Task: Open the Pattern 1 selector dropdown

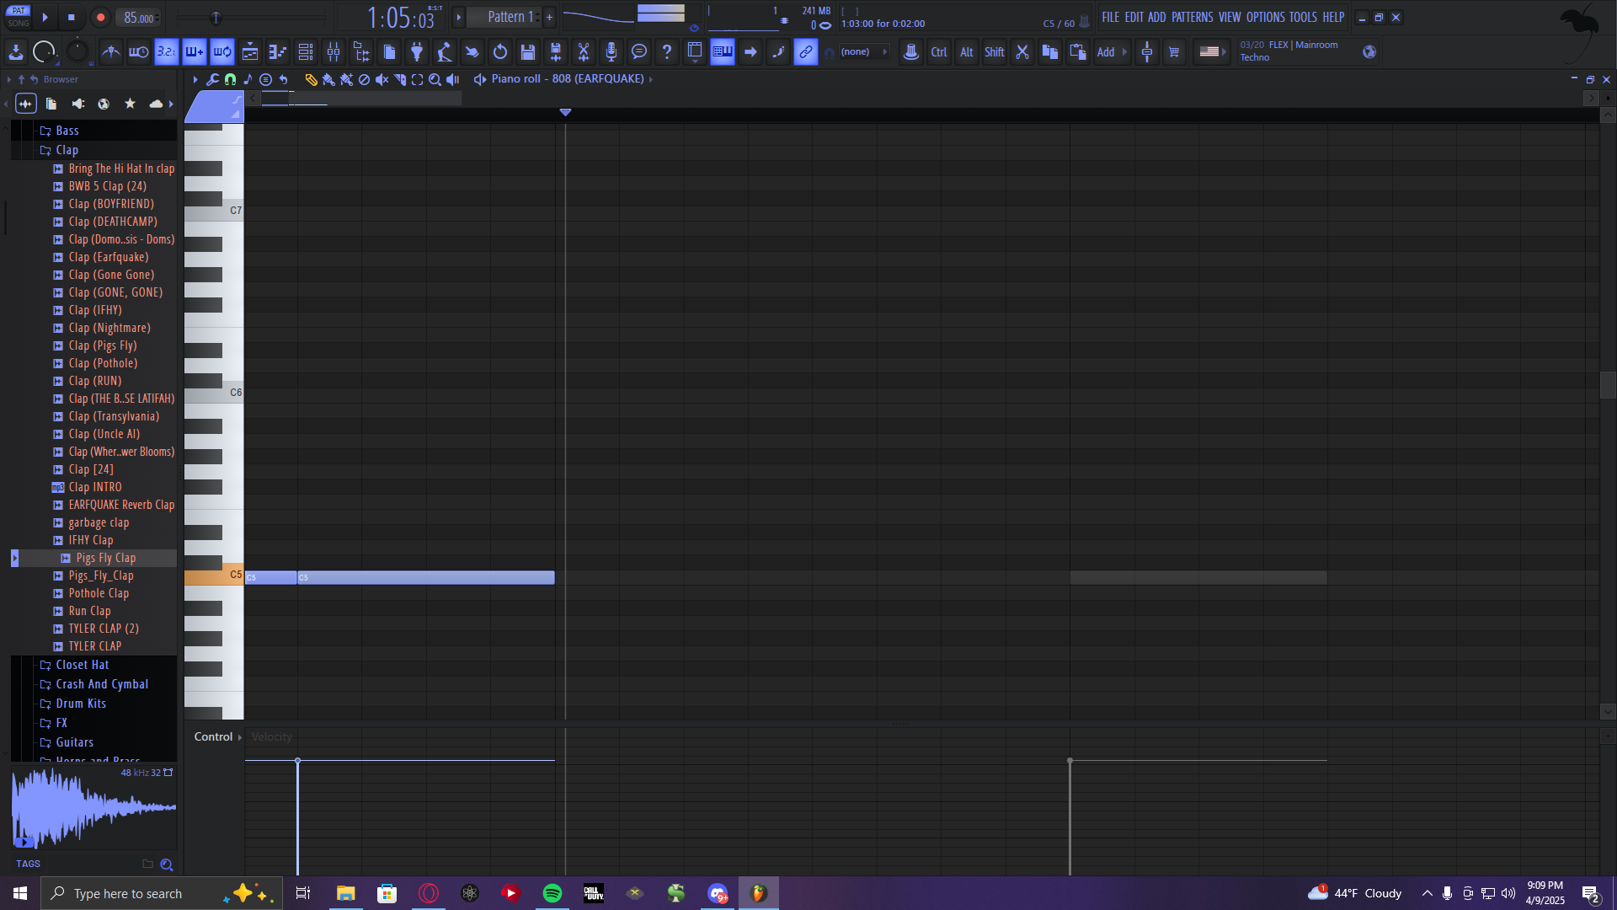Action: pos(510,17)
